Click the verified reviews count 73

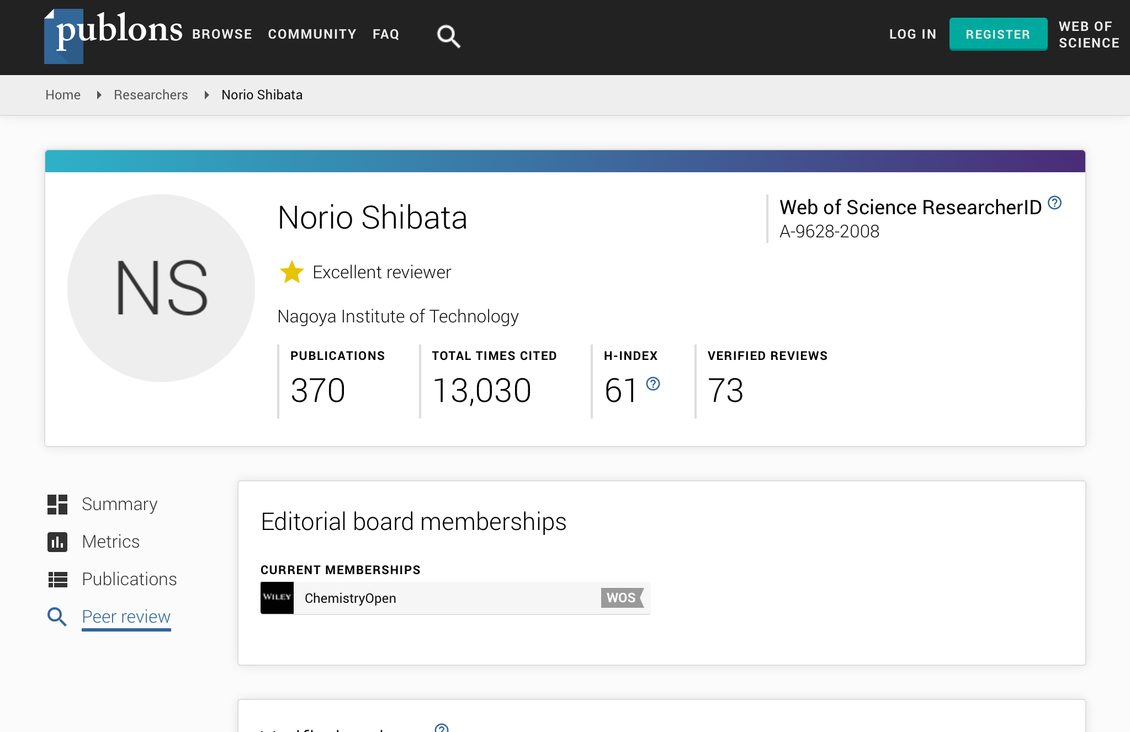pos(726,390)
